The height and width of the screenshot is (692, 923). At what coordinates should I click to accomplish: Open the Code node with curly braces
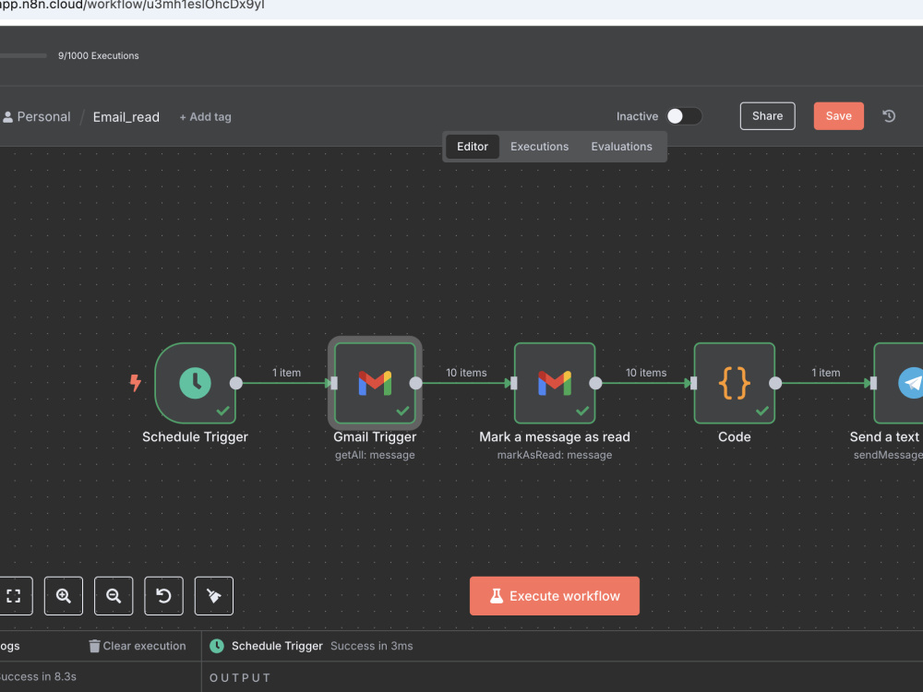click(x=734, y=383)
